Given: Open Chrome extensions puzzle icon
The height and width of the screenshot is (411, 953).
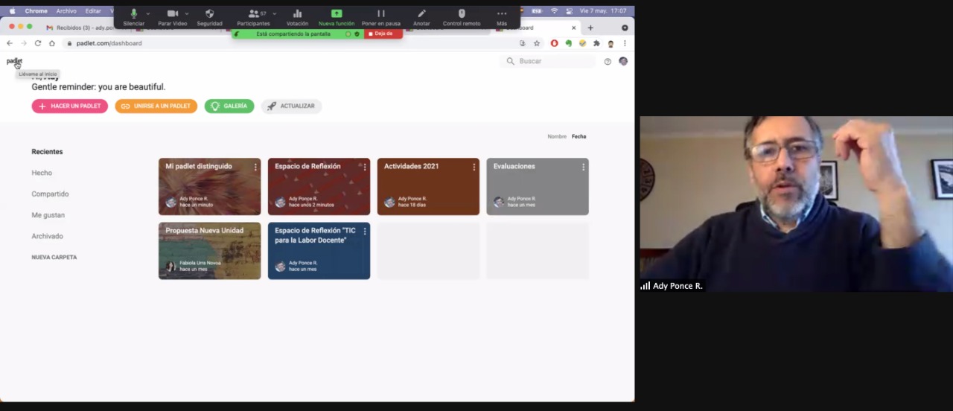Looking at the screenshot, I should (x=596, y=43).
